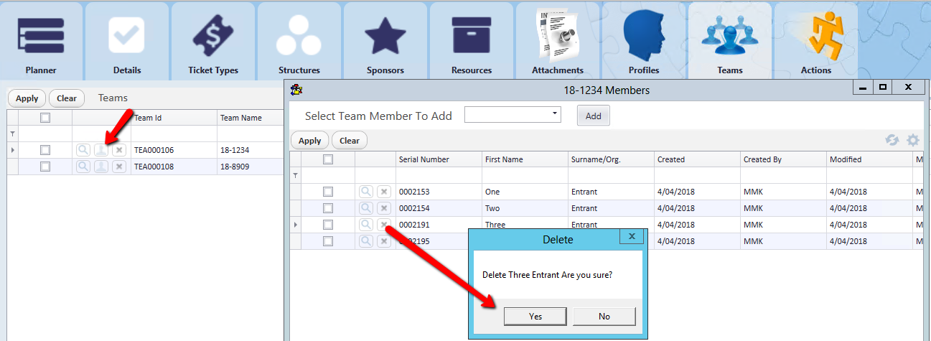Toggle select-all checkbox in Members header
This screenshot has width=931, height=341.
click(x=328, y=159)
